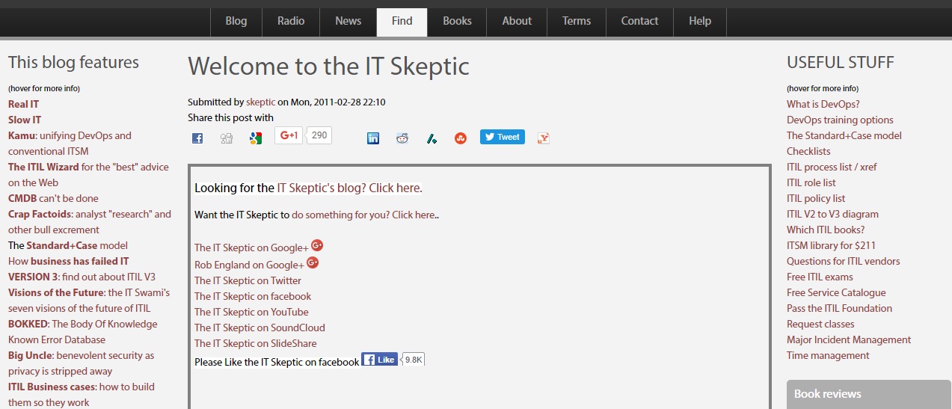Open The IT Skeptic on facebook link
The width and height of the screenshot is (952, 409).
pos(253,296)
